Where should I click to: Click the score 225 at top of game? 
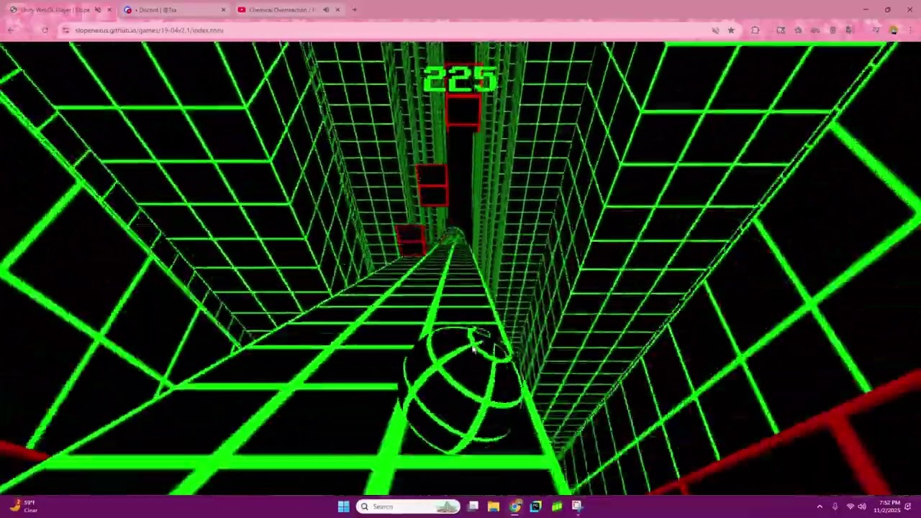tap(460, 79)
